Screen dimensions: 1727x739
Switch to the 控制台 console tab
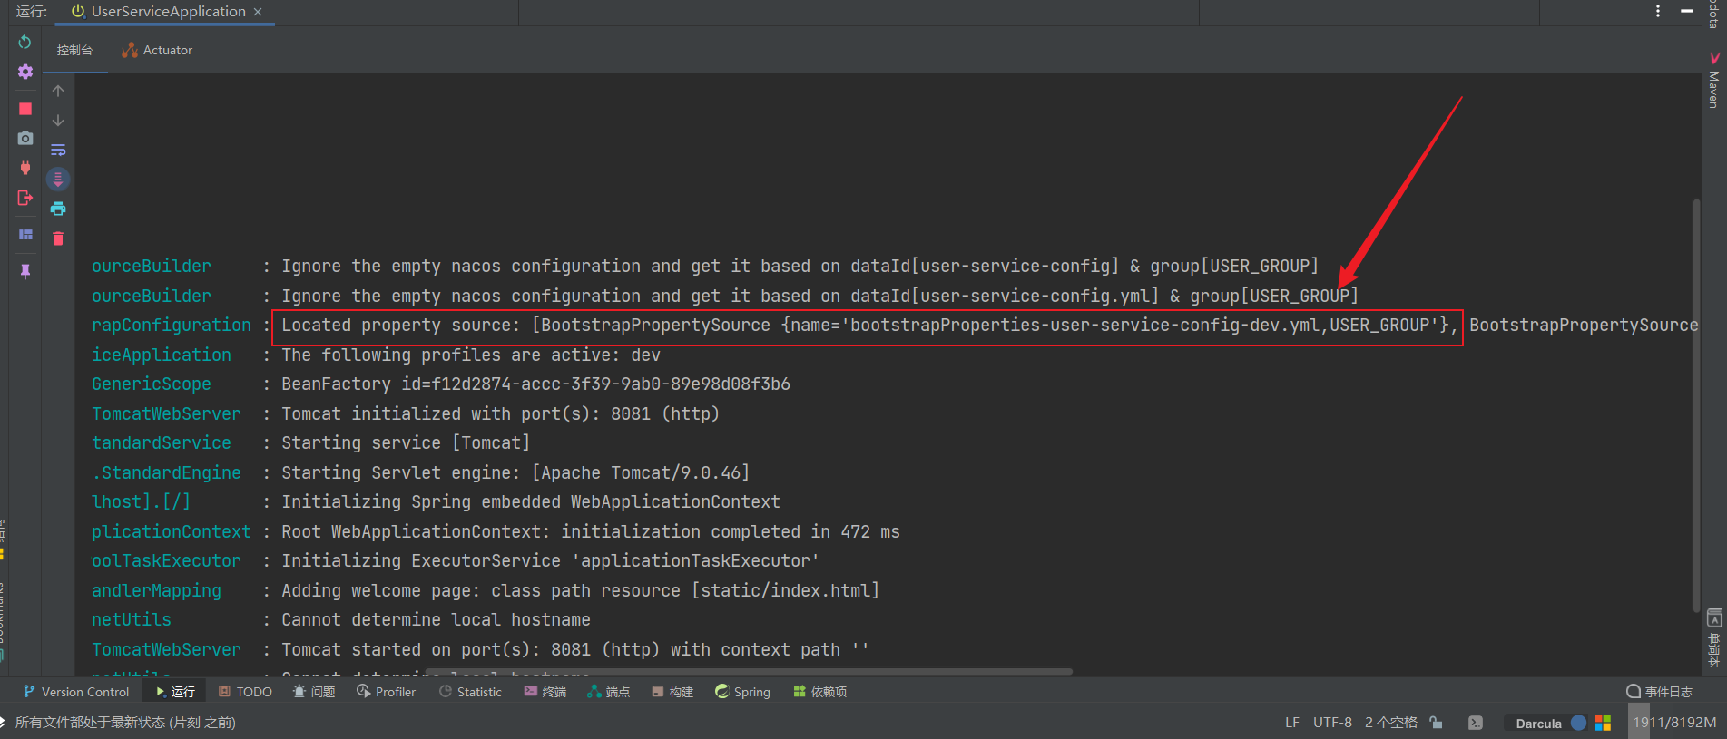tap(74, 50)
